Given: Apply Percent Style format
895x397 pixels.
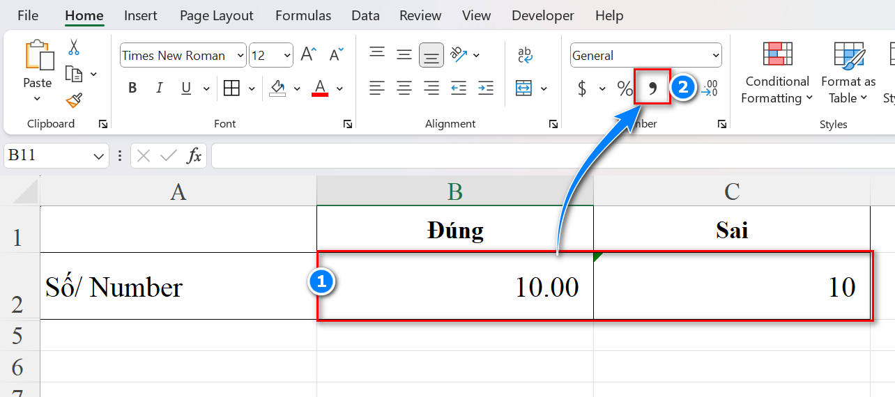Looking at the screenshot, I should coord(624,88).
